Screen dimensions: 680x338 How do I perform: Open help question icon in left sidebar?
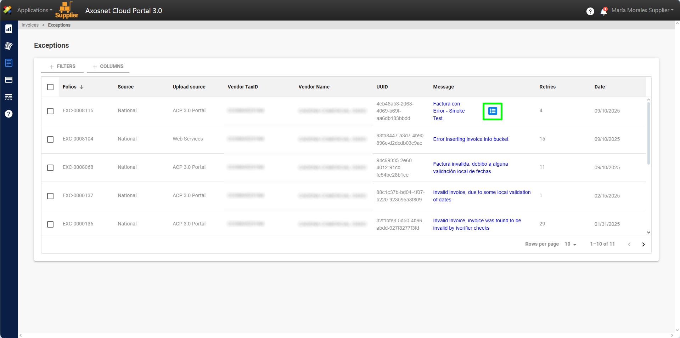[9, 114]
